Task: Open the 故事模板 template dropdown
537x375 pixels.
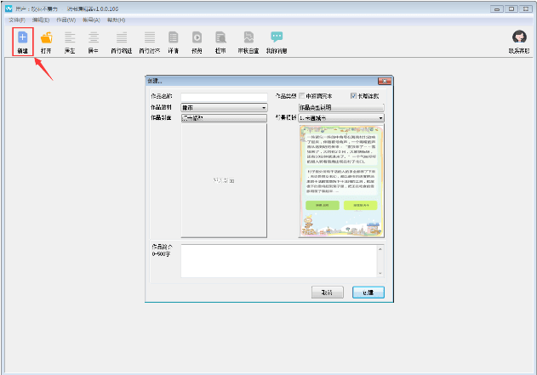Action: click(341, 118)
